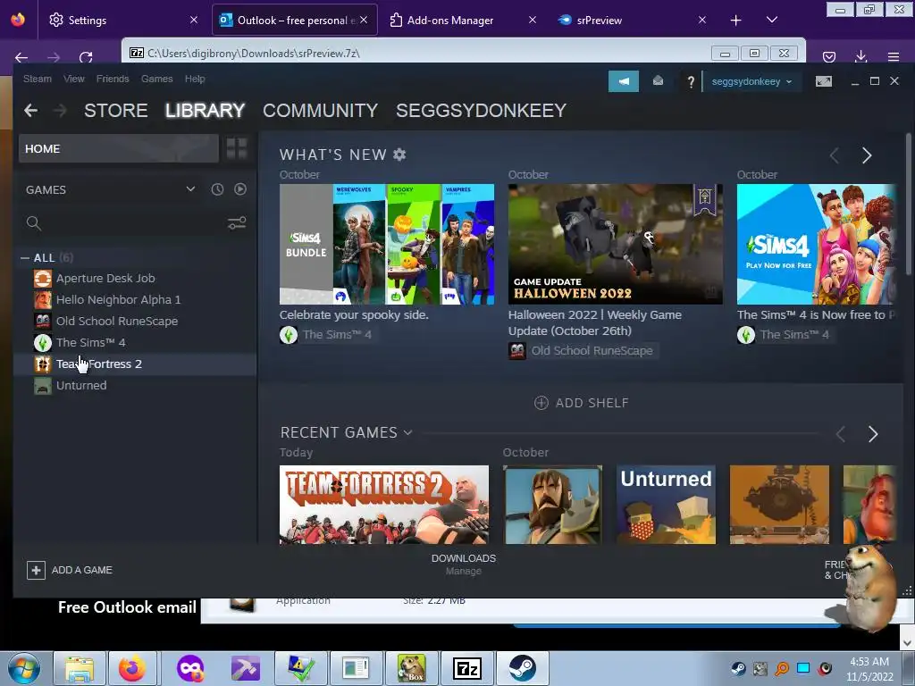Close the Outlook Firefox tab
The height and width of the screenshot is (686, 915).
pyautogui.click(x=365, y=20)
